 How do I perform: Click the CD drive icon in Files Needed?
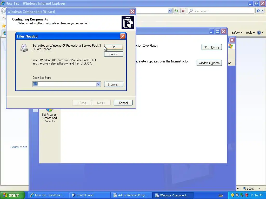pyautogui.click(x=24, y=48)
